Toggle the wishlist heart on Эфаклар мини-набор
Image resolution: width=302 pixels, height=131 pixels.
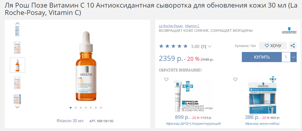[235, 79]
